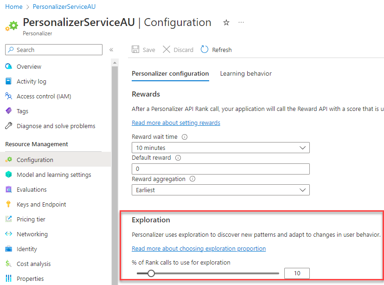Select the Personalizer configuration tab
The image size is (384, 285).
pyautogui.click(x=170, y=73)
